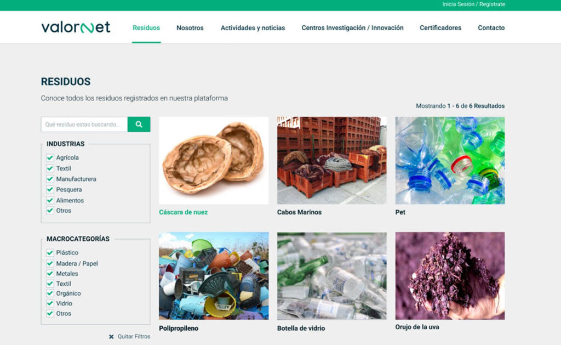Open Actividades y noticias page

(x=253, y=28)
